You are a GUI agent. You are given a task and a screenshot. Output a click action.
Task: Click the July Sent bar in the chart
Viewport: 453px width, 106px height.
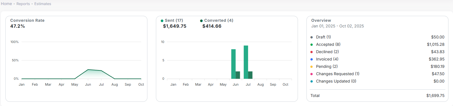[x=246, y=62]
